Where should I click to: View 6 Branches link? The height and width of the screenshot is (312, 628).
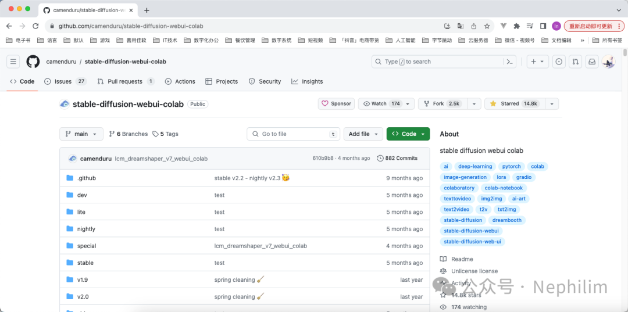point(128,134)
